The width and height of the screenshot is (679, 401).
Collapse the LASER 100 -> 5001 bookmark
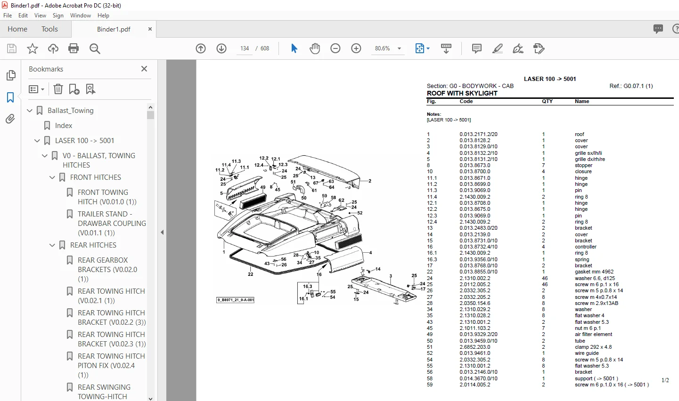click(x=38, y=141)
